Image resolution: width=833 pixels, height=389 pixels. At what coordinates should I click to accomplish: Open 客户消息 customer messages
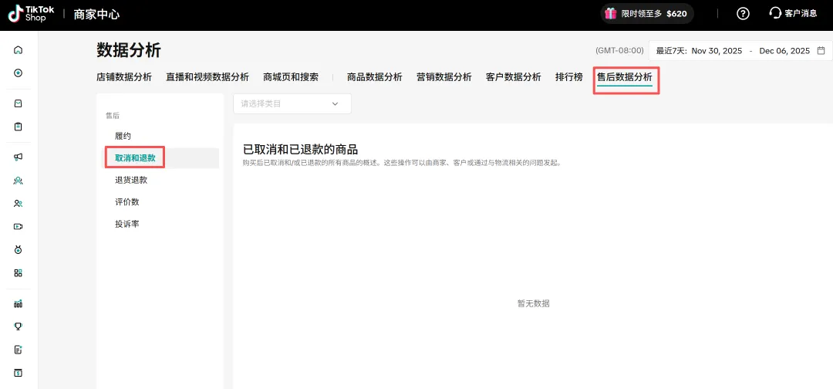tap(792, 13)
